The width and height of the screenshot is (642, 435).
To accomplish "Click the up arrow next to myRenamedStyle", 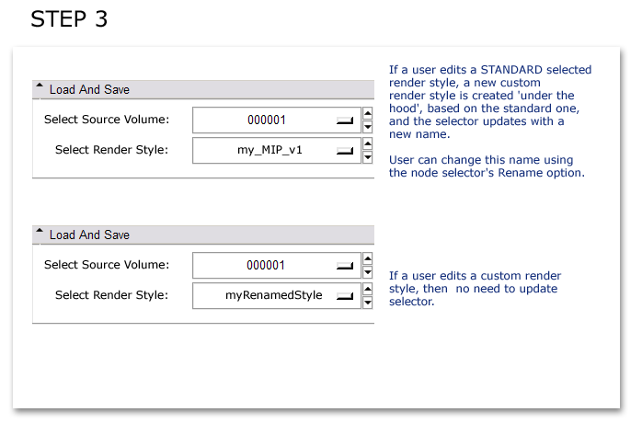I will (368, 290).
